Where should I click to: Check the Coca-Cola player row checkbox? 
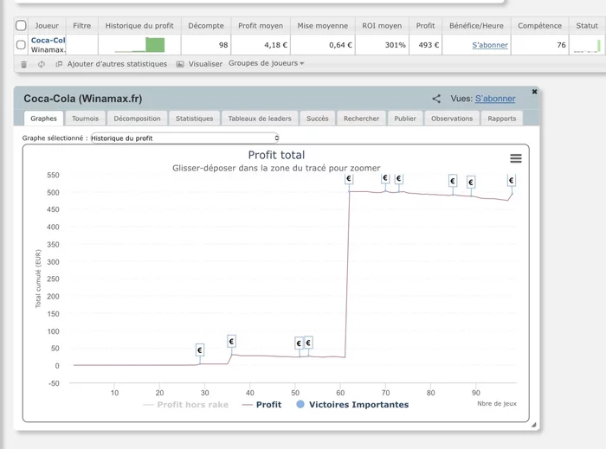coord(21,45)
